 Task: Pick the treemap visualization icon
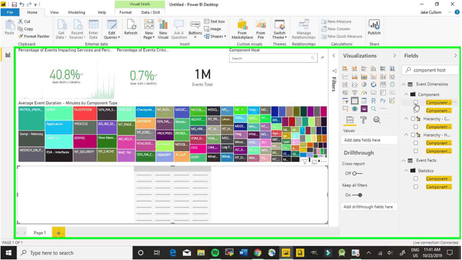tap(383, 84)
